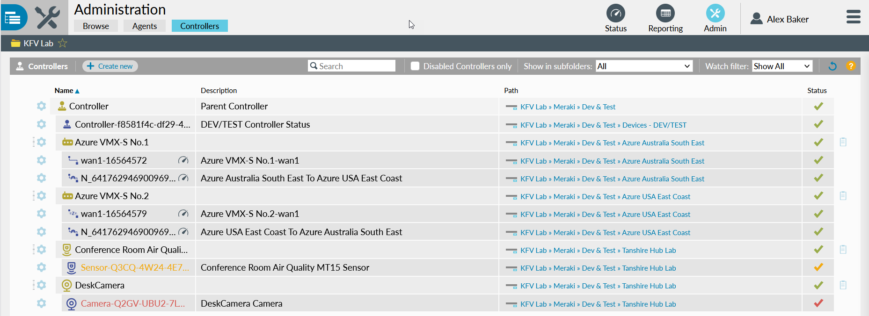The height and width of the screenshot is (316, 869).
Task: Open the hamburger main menu
Action: (x=853, y=17)
